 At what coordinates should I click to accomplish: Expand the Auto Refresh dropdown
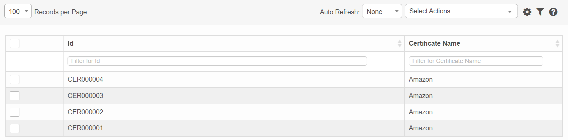coord(382,11)
